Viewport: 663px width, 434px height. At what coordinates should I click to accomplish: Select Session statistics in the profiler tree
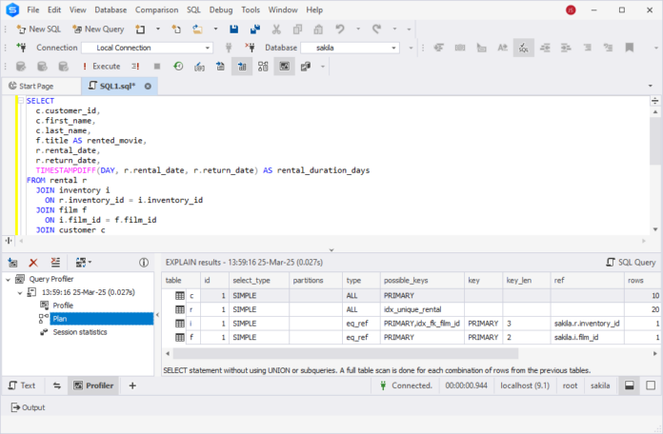79,332
